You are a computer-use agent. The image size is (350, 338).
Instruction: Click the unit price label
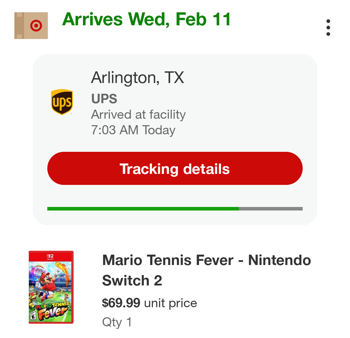pyautogui.click(x=170, y=303)
